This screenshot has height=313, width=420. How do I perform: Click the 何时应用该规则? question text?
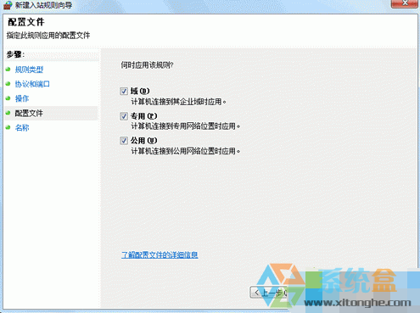[147, 65]
